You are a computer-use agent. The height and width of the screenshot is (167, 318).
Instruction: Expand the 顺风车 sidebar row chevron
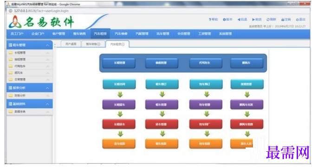[48, 73]
